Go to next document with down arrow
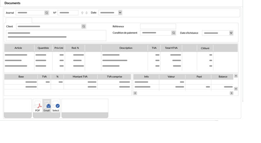 (86, 13)
